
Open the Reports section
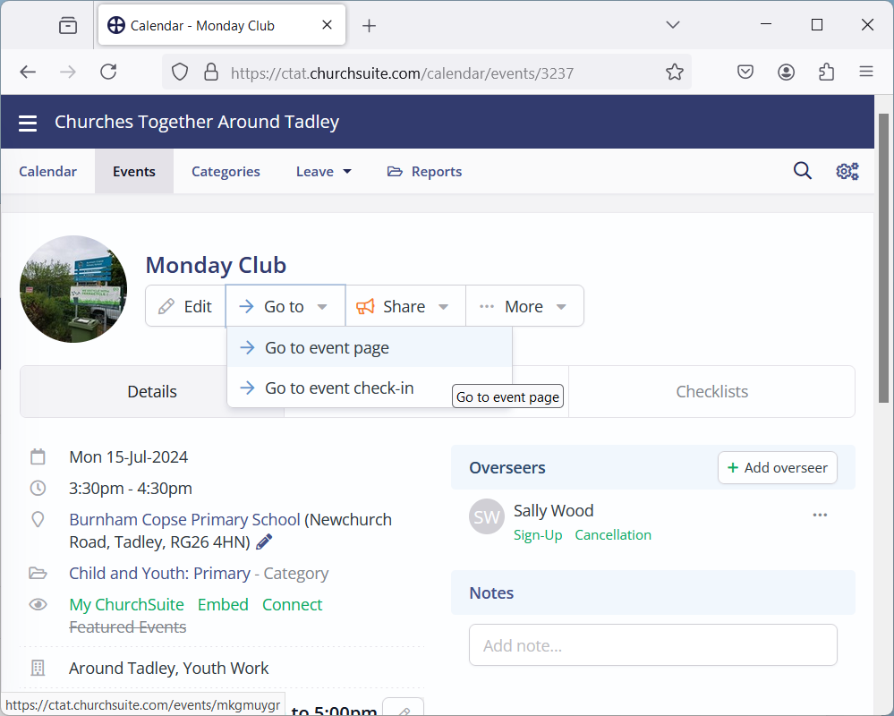click(425, 172)
